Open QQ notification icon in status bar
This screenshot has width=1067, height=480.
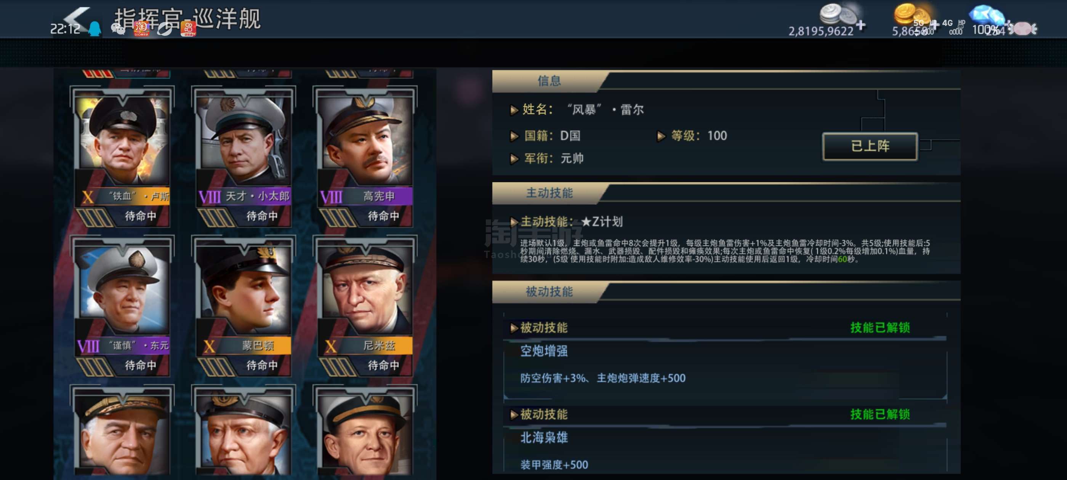95,29
